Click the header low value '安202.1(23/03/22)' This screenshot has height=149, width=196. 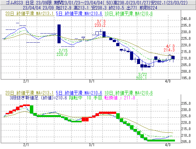(169, 3)
